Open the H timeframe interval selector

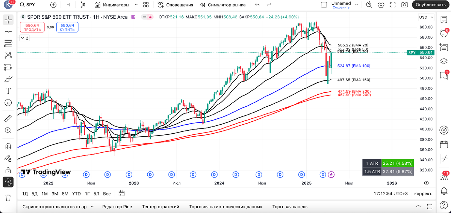point(68,5)
